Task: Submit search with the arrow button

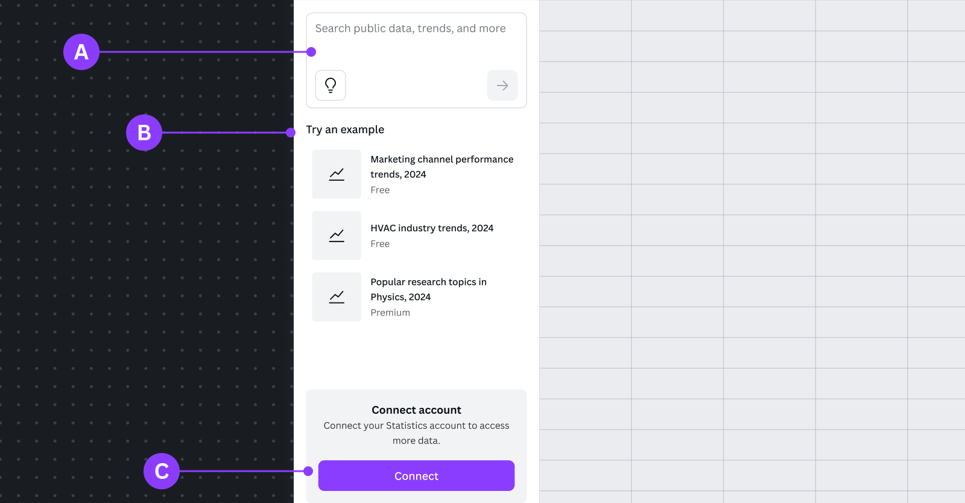Action: point(502,86)
